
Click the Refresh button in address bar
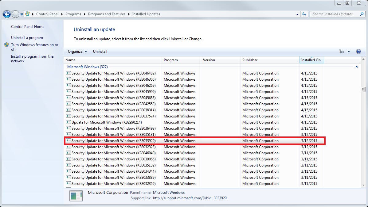(304, 14)
